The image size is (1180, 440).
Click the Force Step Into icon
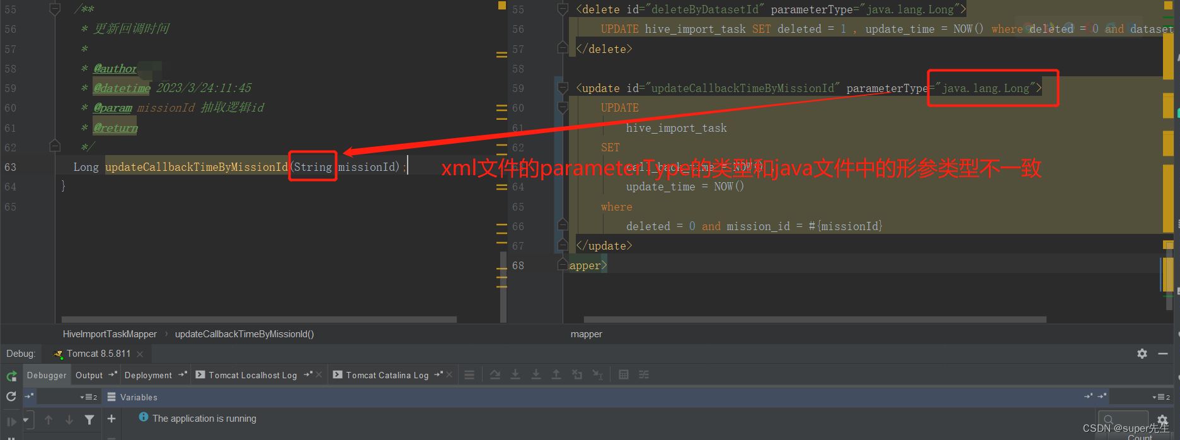536,374
